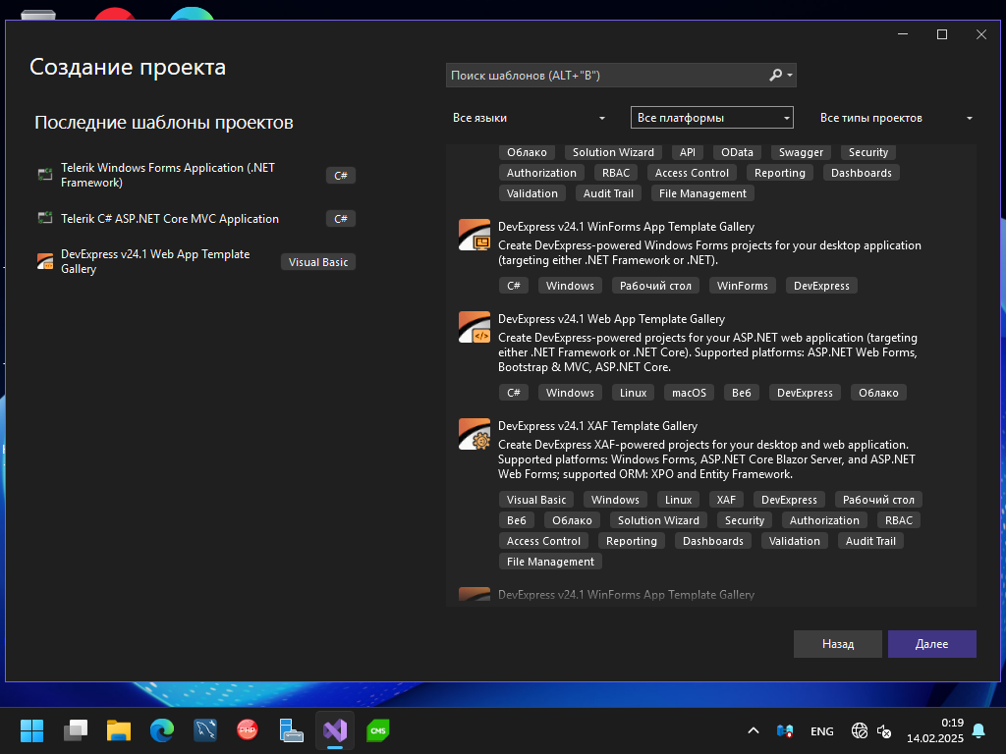Click the 'Назад' button
Screen dimensions: 1006x754
pyautogui.click(x=837, y=644)
